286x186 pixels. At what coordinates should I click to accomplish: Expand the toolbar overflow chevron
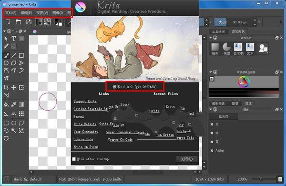coord(281,22)
